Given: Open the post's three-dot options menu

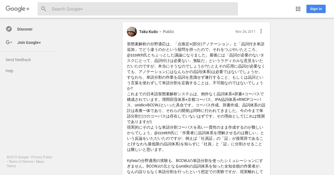Looking at the screenshot, I should (x=261, y=31).
